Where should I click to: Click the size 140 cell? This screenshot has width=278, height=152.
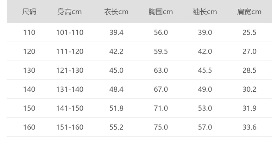(29, 89)
